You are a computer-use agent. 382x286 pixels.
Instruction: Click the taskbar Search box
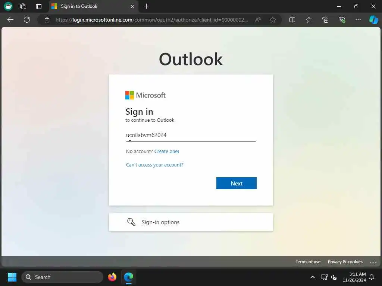click(62, 277)
